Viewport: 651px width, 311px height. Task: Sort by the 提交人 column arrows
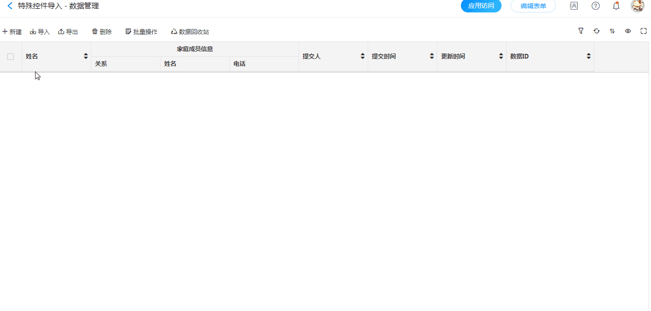click(x=363, y=56)
